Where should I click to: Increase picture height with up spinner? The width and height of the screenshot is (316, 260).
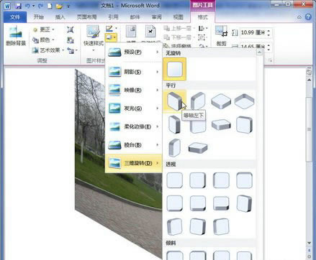(x=268, y=31)
